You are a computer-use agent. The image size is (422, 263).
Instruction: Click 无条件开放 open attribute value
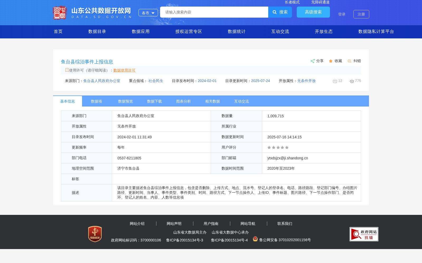[x=306, y=81]
